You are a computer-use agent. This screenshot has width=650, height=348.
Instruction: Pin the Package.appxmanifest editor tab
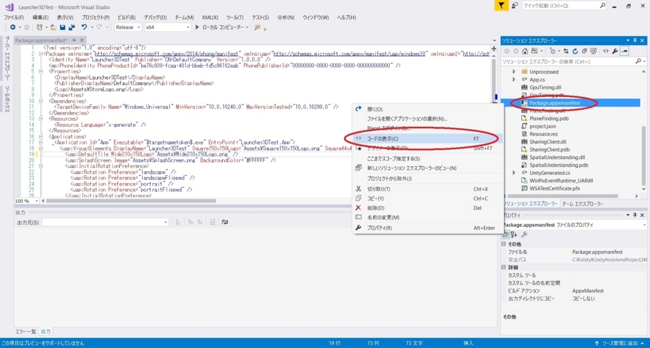click(74, 40)
